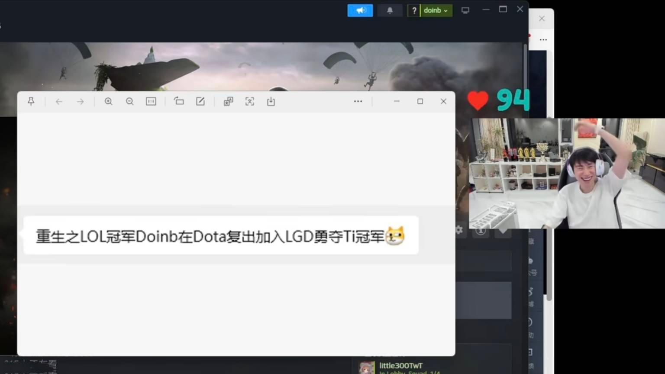665x374 pixels.
Task: Toggle the help question mark indicator
Action: point(414,10)
